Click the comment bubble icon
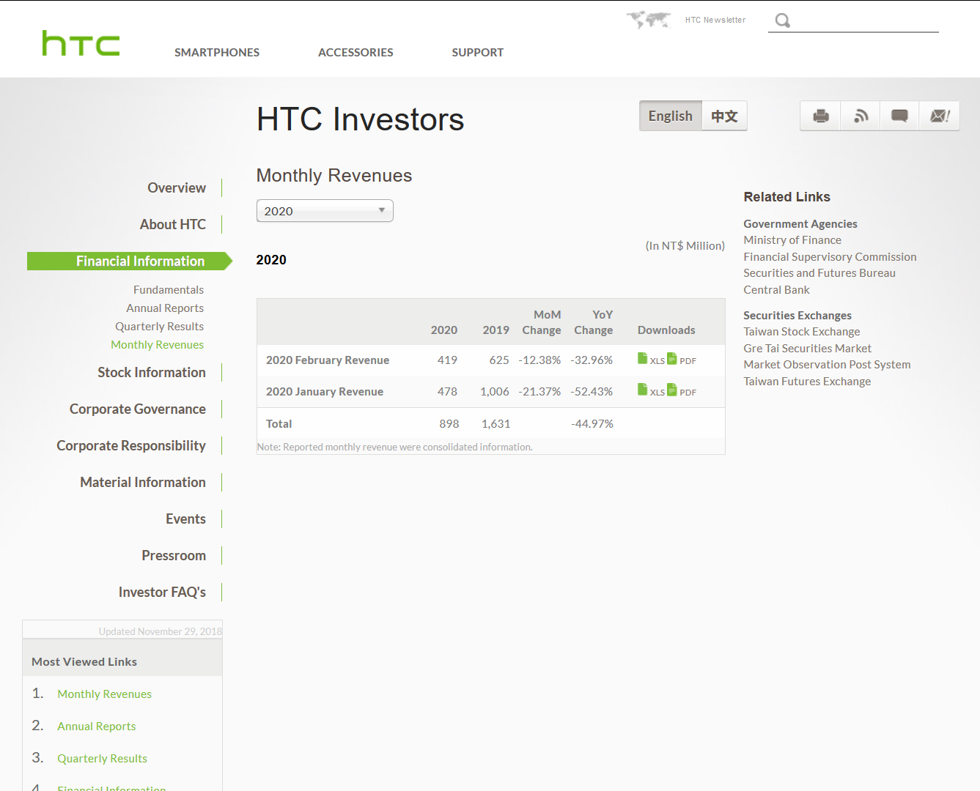The width and height of the screenshot is (980, 791). 899,116
